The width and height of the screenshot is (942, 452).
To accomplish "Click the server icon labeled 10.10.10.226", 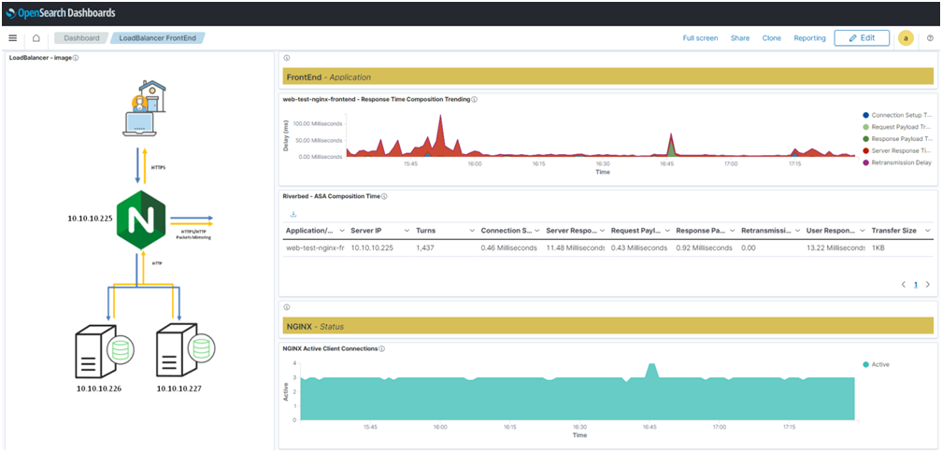I will (x=104, y=350).
